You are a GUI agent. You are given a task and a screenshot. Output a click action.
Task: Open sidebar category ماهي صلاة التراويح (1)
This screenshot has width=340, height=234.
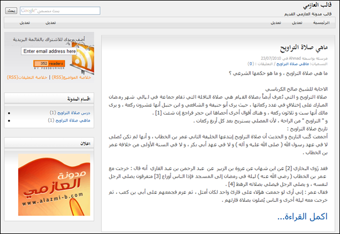coord(69,120)
